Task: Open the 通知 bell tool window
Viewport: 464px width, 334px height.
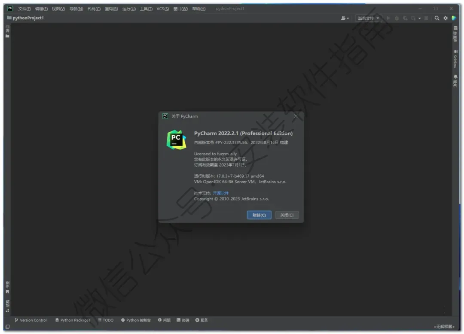Action: [x=455, y=81]
